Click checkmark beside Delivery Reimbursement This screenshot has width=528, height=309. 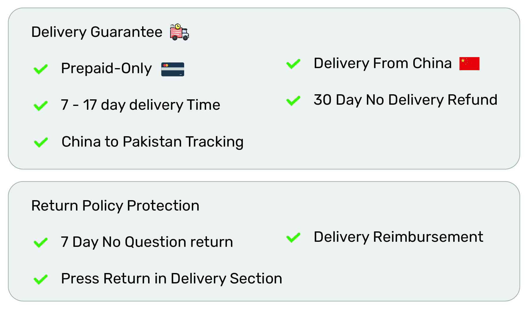tap(293, 237)
